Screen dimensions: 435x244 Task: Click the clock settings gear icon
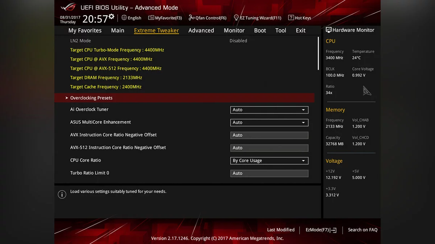point(111,17)
